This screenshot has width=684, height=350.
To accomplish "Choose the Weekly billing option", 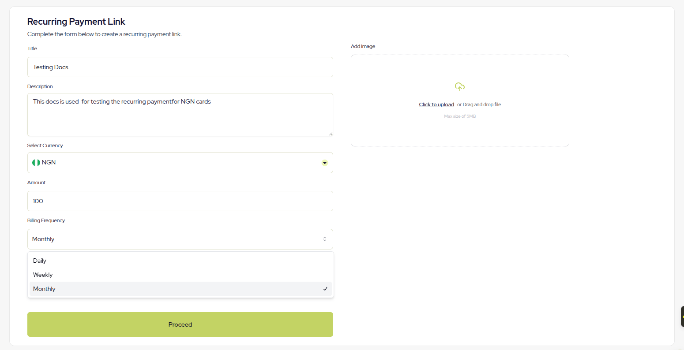I will tap(180, 275).
